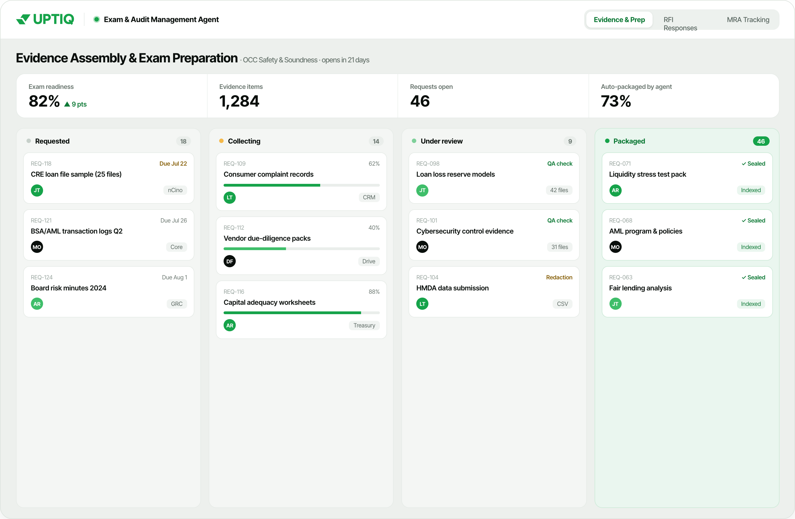Viewport: 795px width, 519px height.
Task: Click the Capital adequacy worksheets progress bar
Action: [x=302, y=313]
